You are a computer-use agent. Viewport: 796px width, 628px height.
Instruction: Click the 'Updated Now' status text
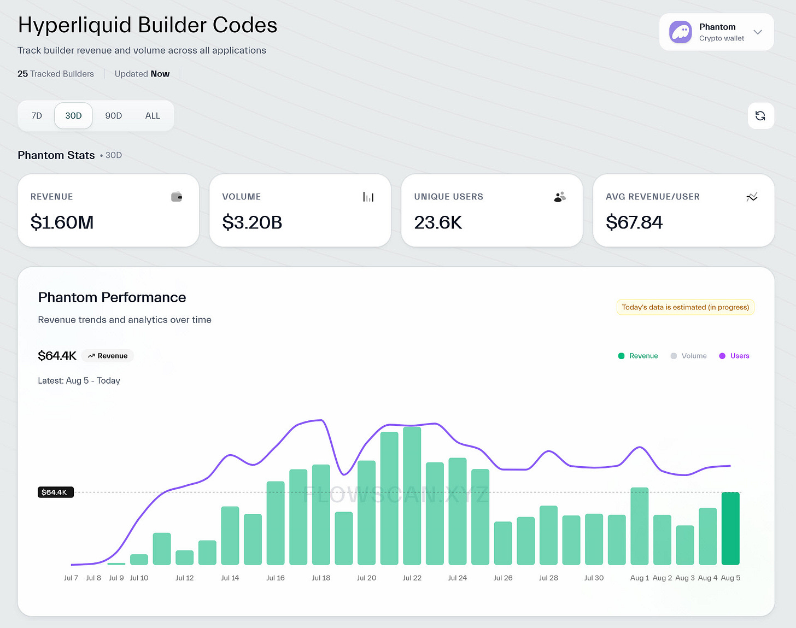pos(142,74)
